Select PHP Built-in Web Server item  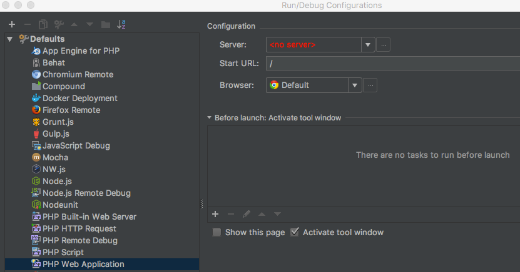[89, 216]
